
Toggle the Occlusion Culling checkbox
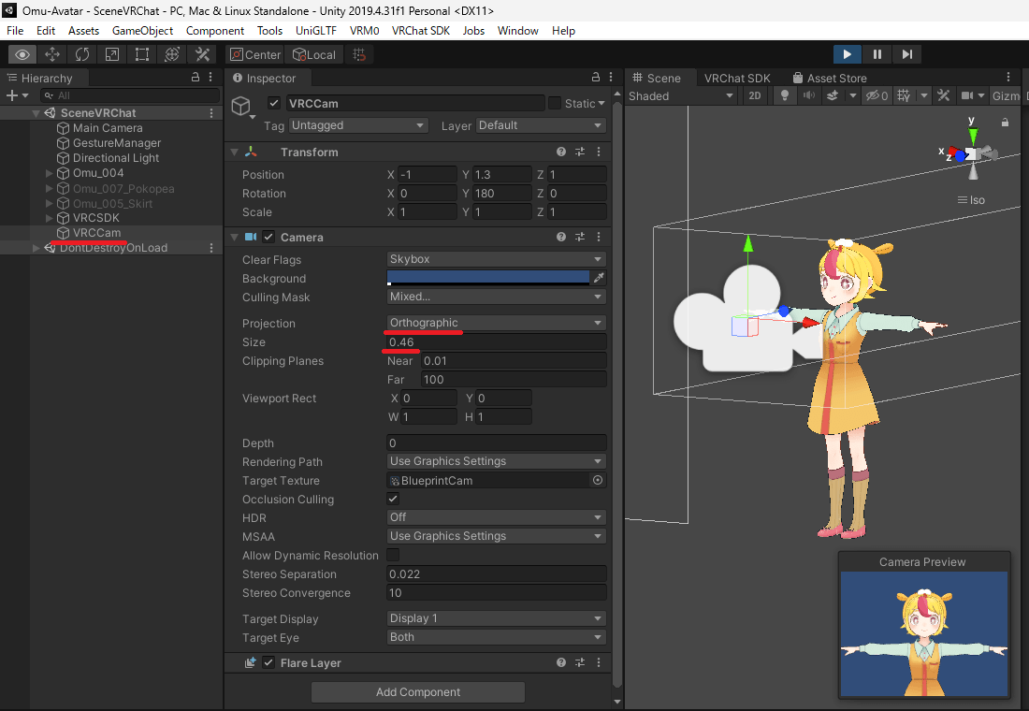coord(393,500)
